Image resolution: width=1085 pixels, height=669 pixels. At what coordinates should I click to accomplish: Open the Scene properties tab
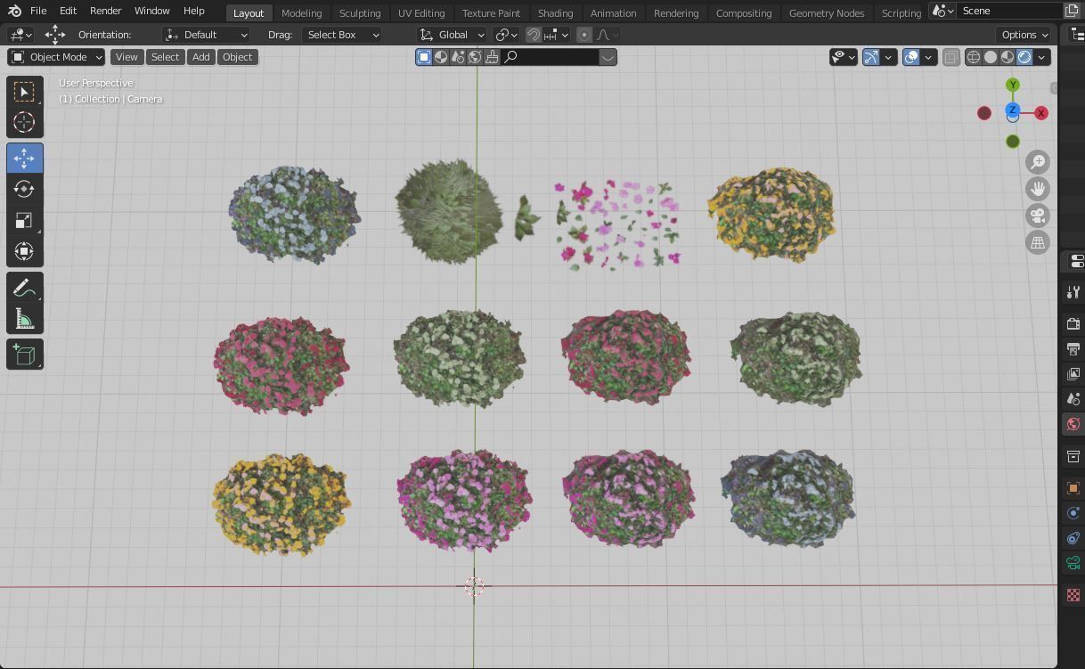point(1073,398)
